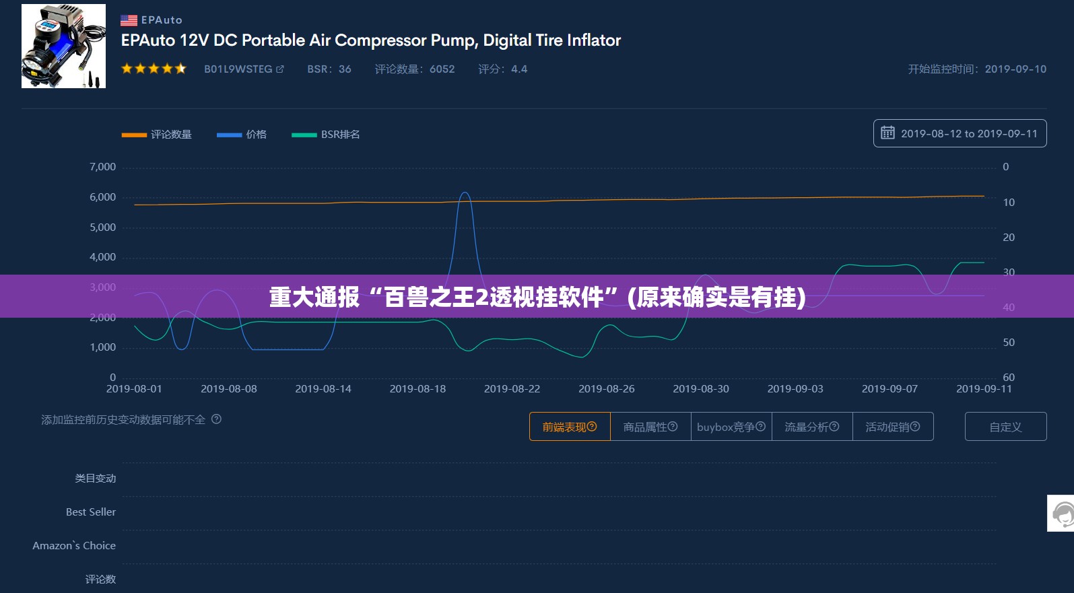Toggle the 价格 legend series

tap(242, 135)
